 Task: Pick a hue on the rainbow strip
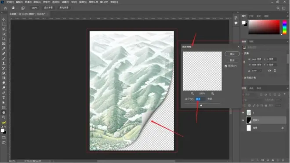[x=285, y=27]
